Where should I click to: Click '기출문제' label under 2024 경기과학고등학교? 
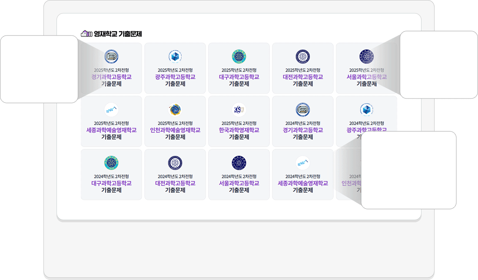coord(303,137)
